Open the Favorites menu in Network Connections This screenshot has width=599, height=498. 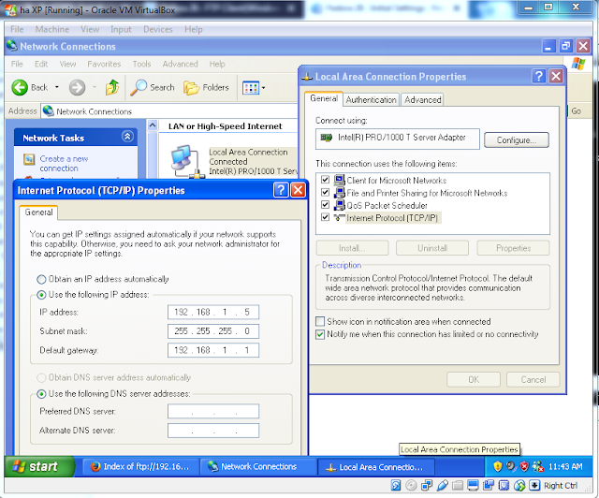[104, 64]
